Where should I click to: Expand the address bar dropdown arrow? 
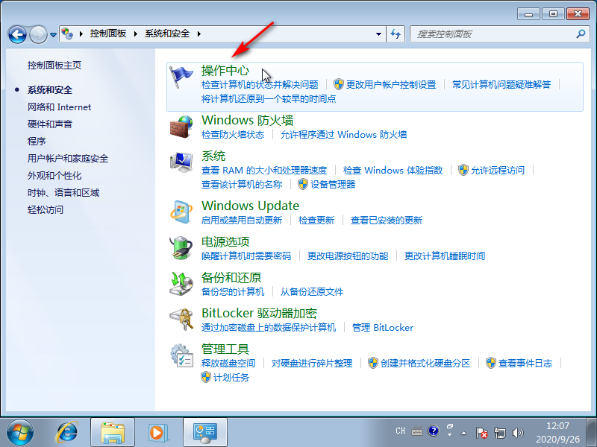click(378, 34)
